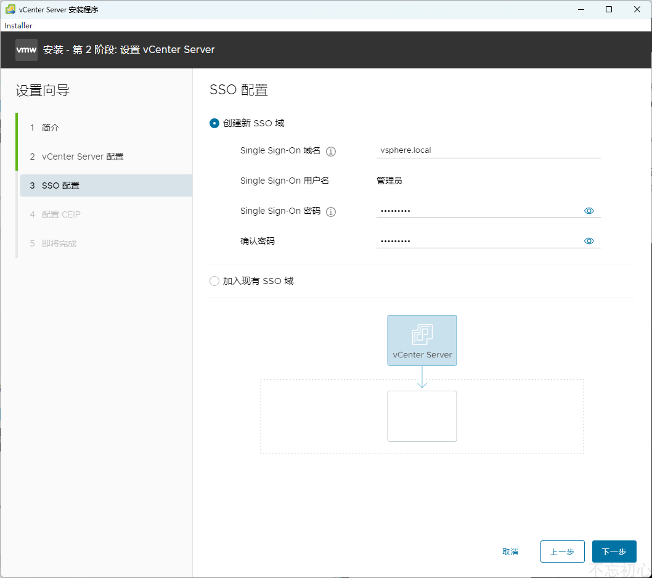This screenshot has height=578, width=652.
Task: Open the Installer menu
Action: click(x=18, y=26)
